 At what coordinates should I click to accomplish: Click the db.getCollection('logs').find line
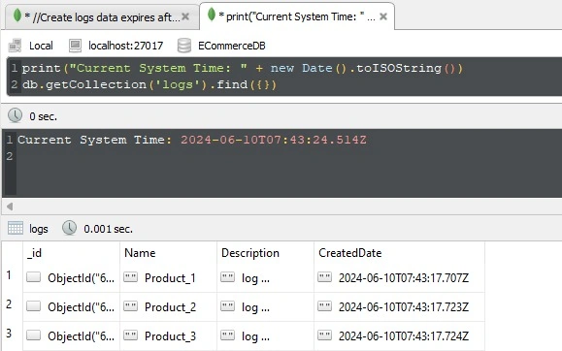[x=149, y=85]
